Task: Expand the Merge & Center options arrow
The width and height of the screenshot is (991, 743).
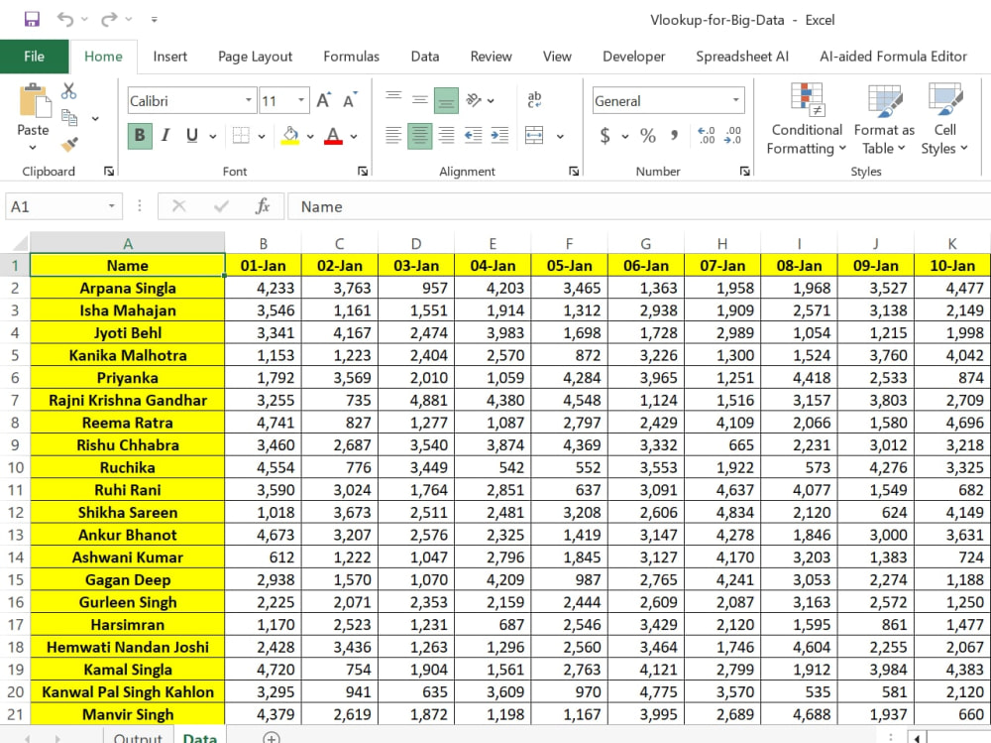Action: click(x=560, y=136)
